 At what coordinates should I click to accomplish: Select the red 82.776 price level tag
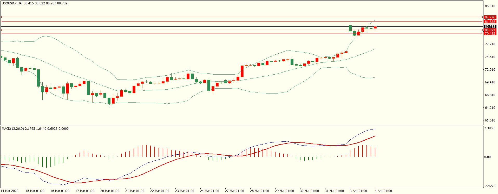pyautogui.click(x=490, y=17)
